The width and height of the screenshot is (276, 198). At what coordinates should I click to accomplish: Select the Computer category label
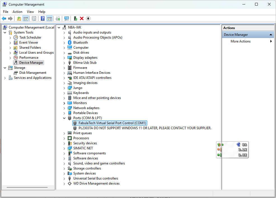click(81, 48)
